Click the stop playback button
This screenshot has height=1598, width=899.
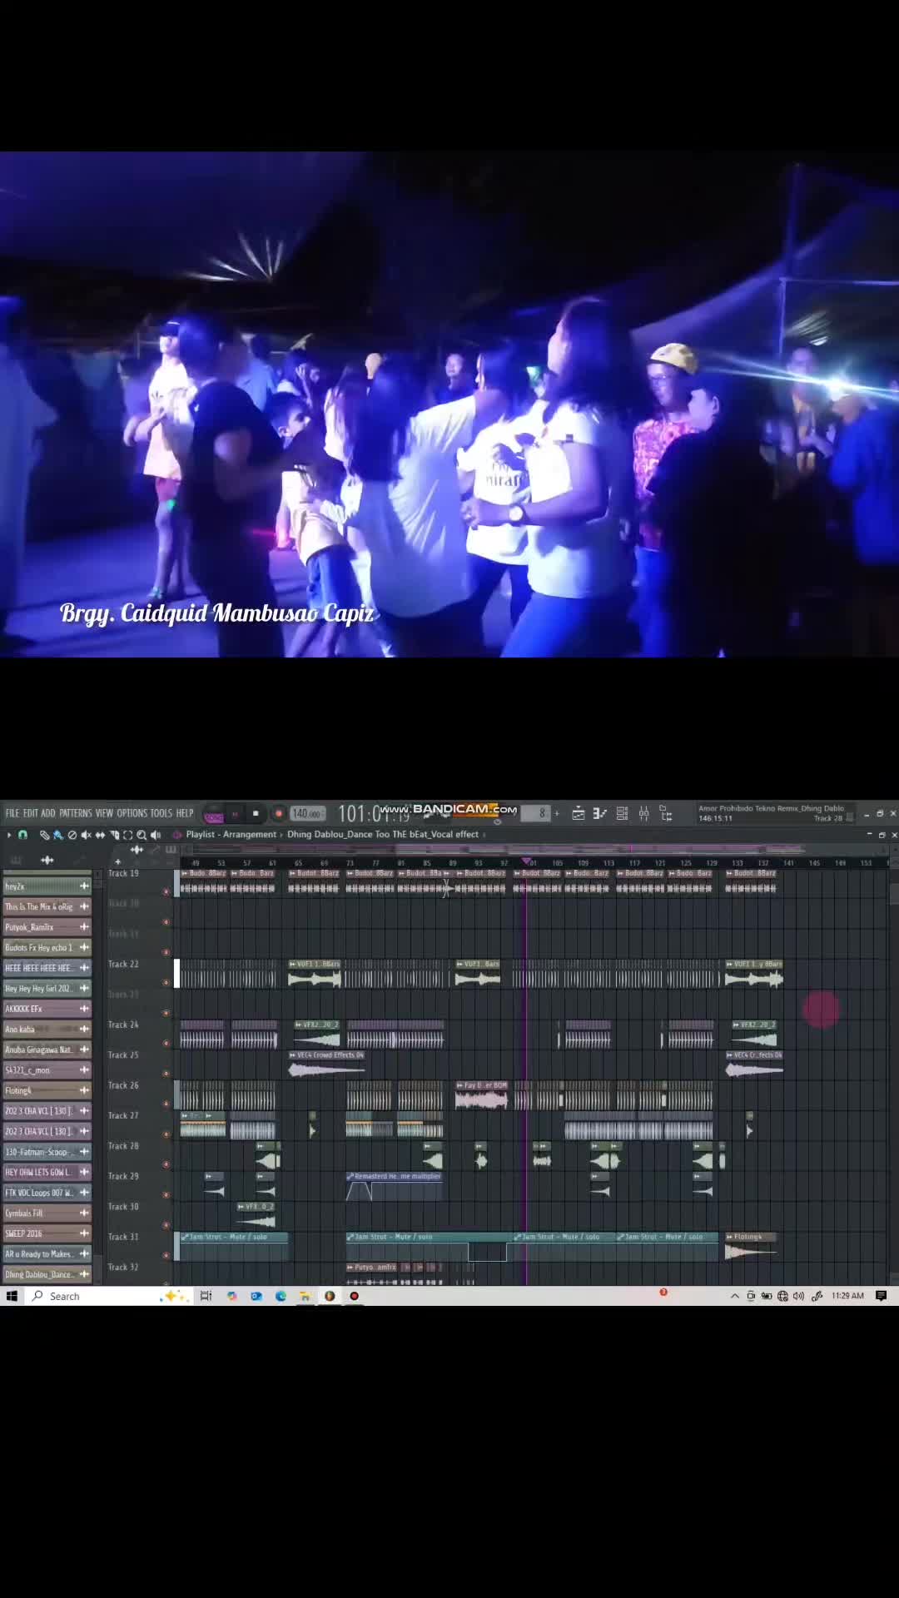pyautogui.click(x=256, y=813)
